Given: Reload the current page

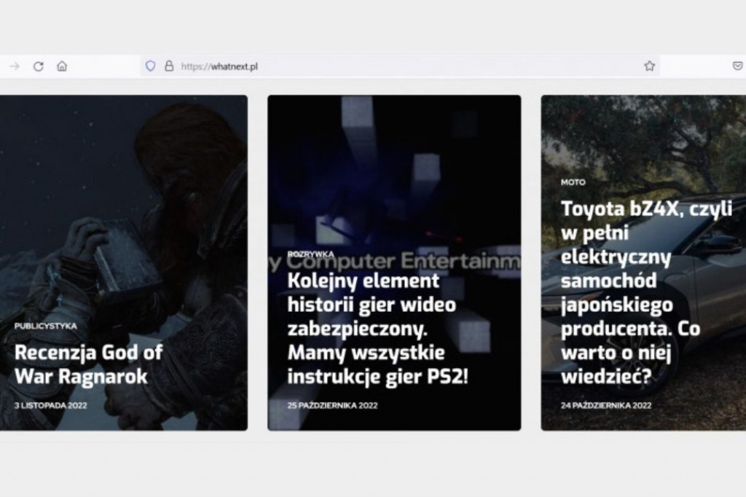Looking at the screenshot, I should [x=38, y=66].
